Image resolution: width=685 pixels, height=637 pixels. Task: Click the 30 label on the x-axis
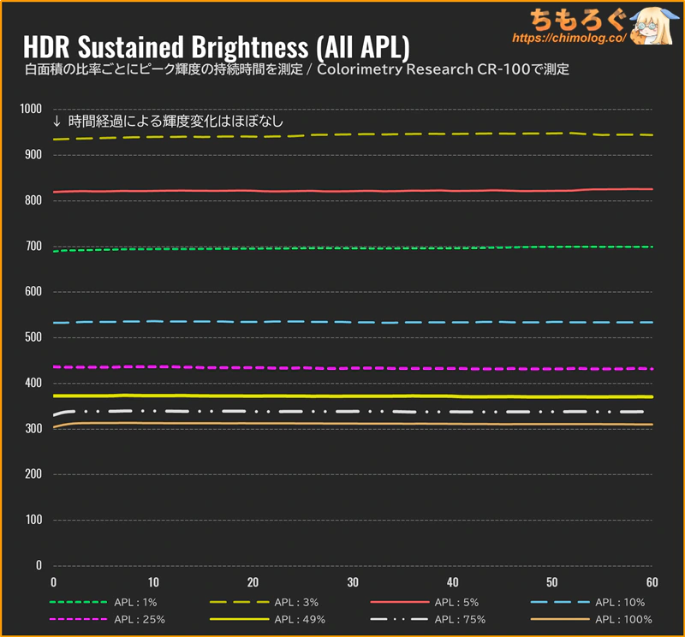(353, 582)
